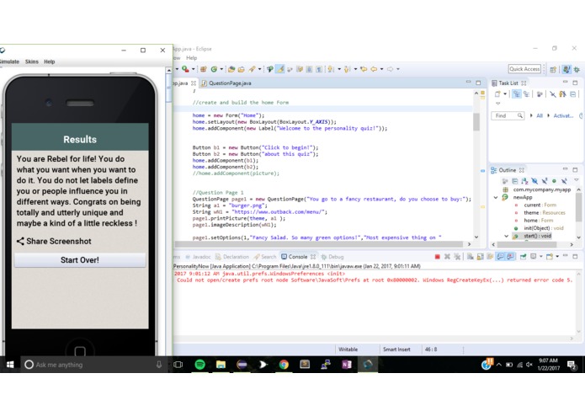Toggle Show Console on Standard Out Changes
The image size is (585, 416).
500,257
